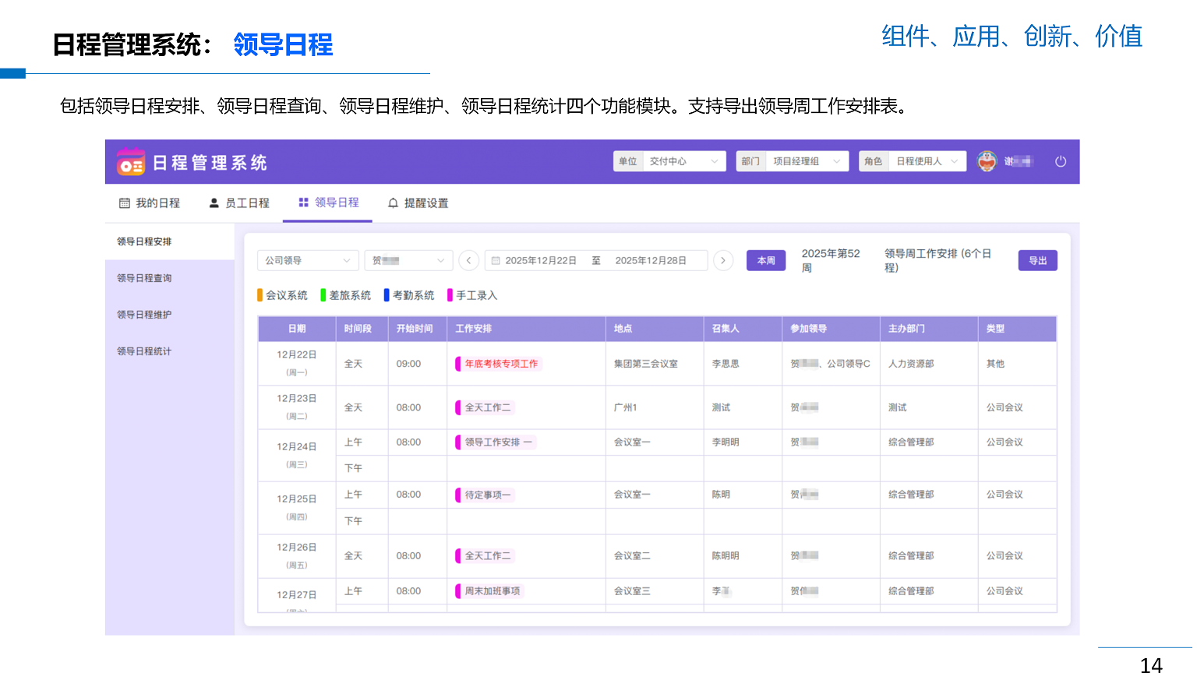Click the 本周 button
The image size is (1197, 673).
pyautogui.click(x=766, y=261)
